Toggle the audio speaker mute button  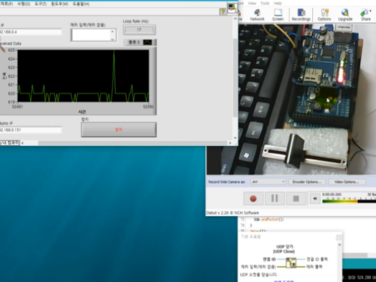[315, 198]
